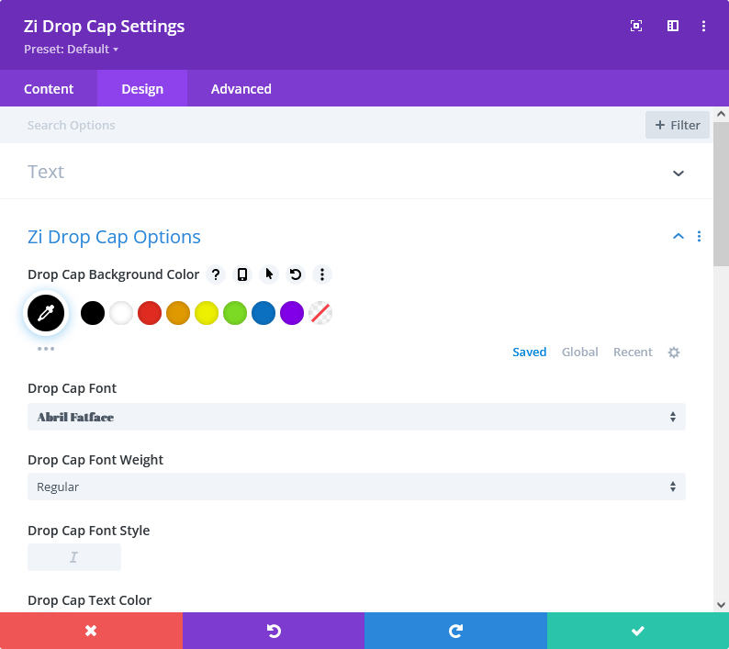Switch to the Content tab
The height and width of the screenshot is (649, 729).
49,89
